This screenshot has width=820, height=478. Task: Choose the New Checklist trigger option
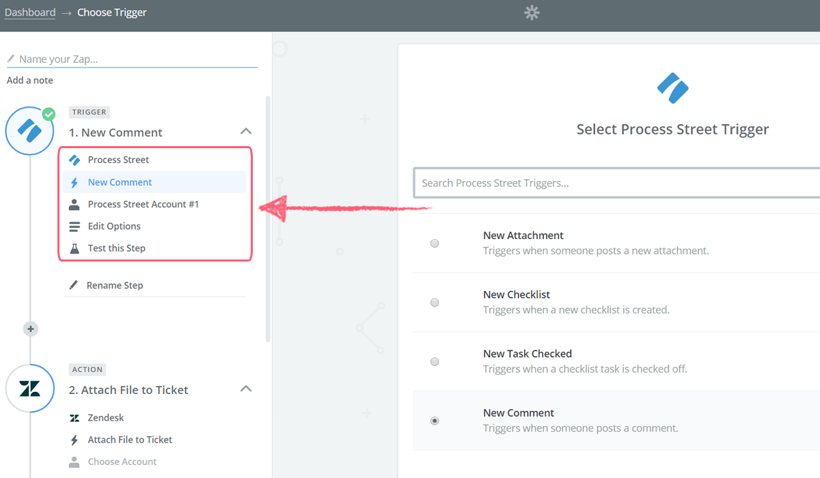[x=435, y=303]
